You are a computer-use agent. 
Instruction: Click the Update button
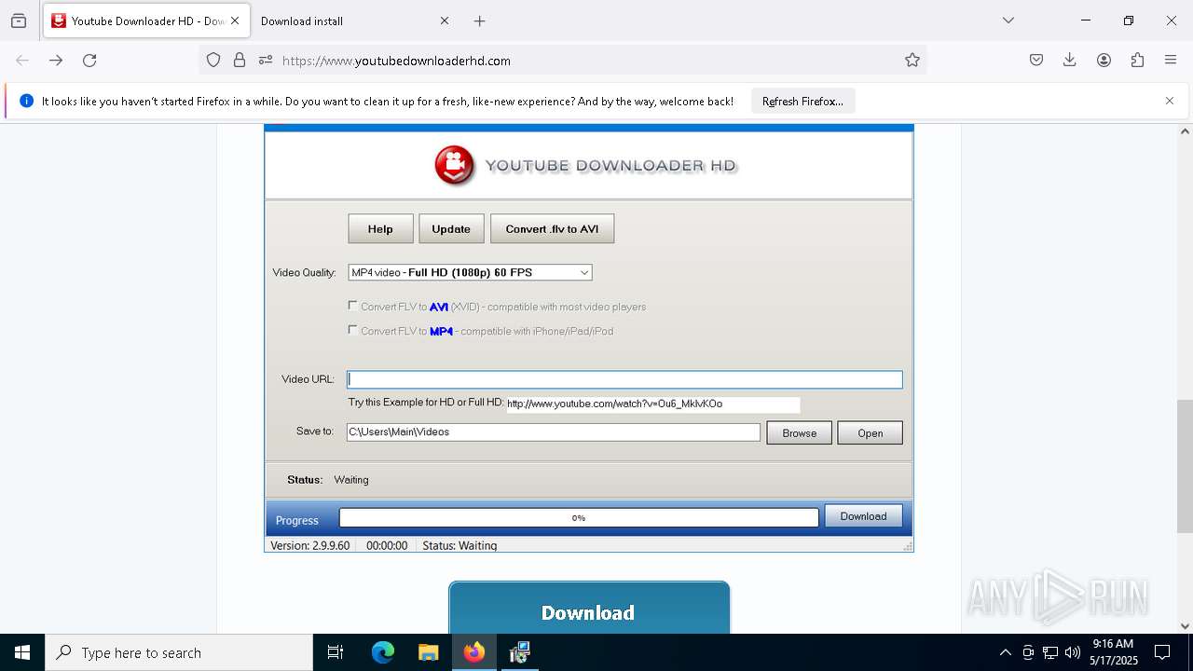tap(451, 228)
